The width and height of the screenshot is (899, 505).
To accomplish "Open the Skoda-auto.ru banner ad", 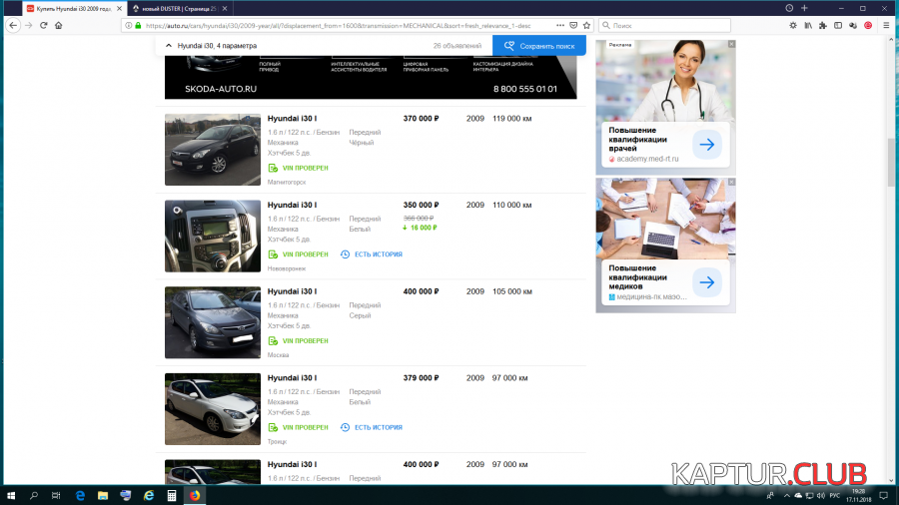I will click(x=371, y=77).
